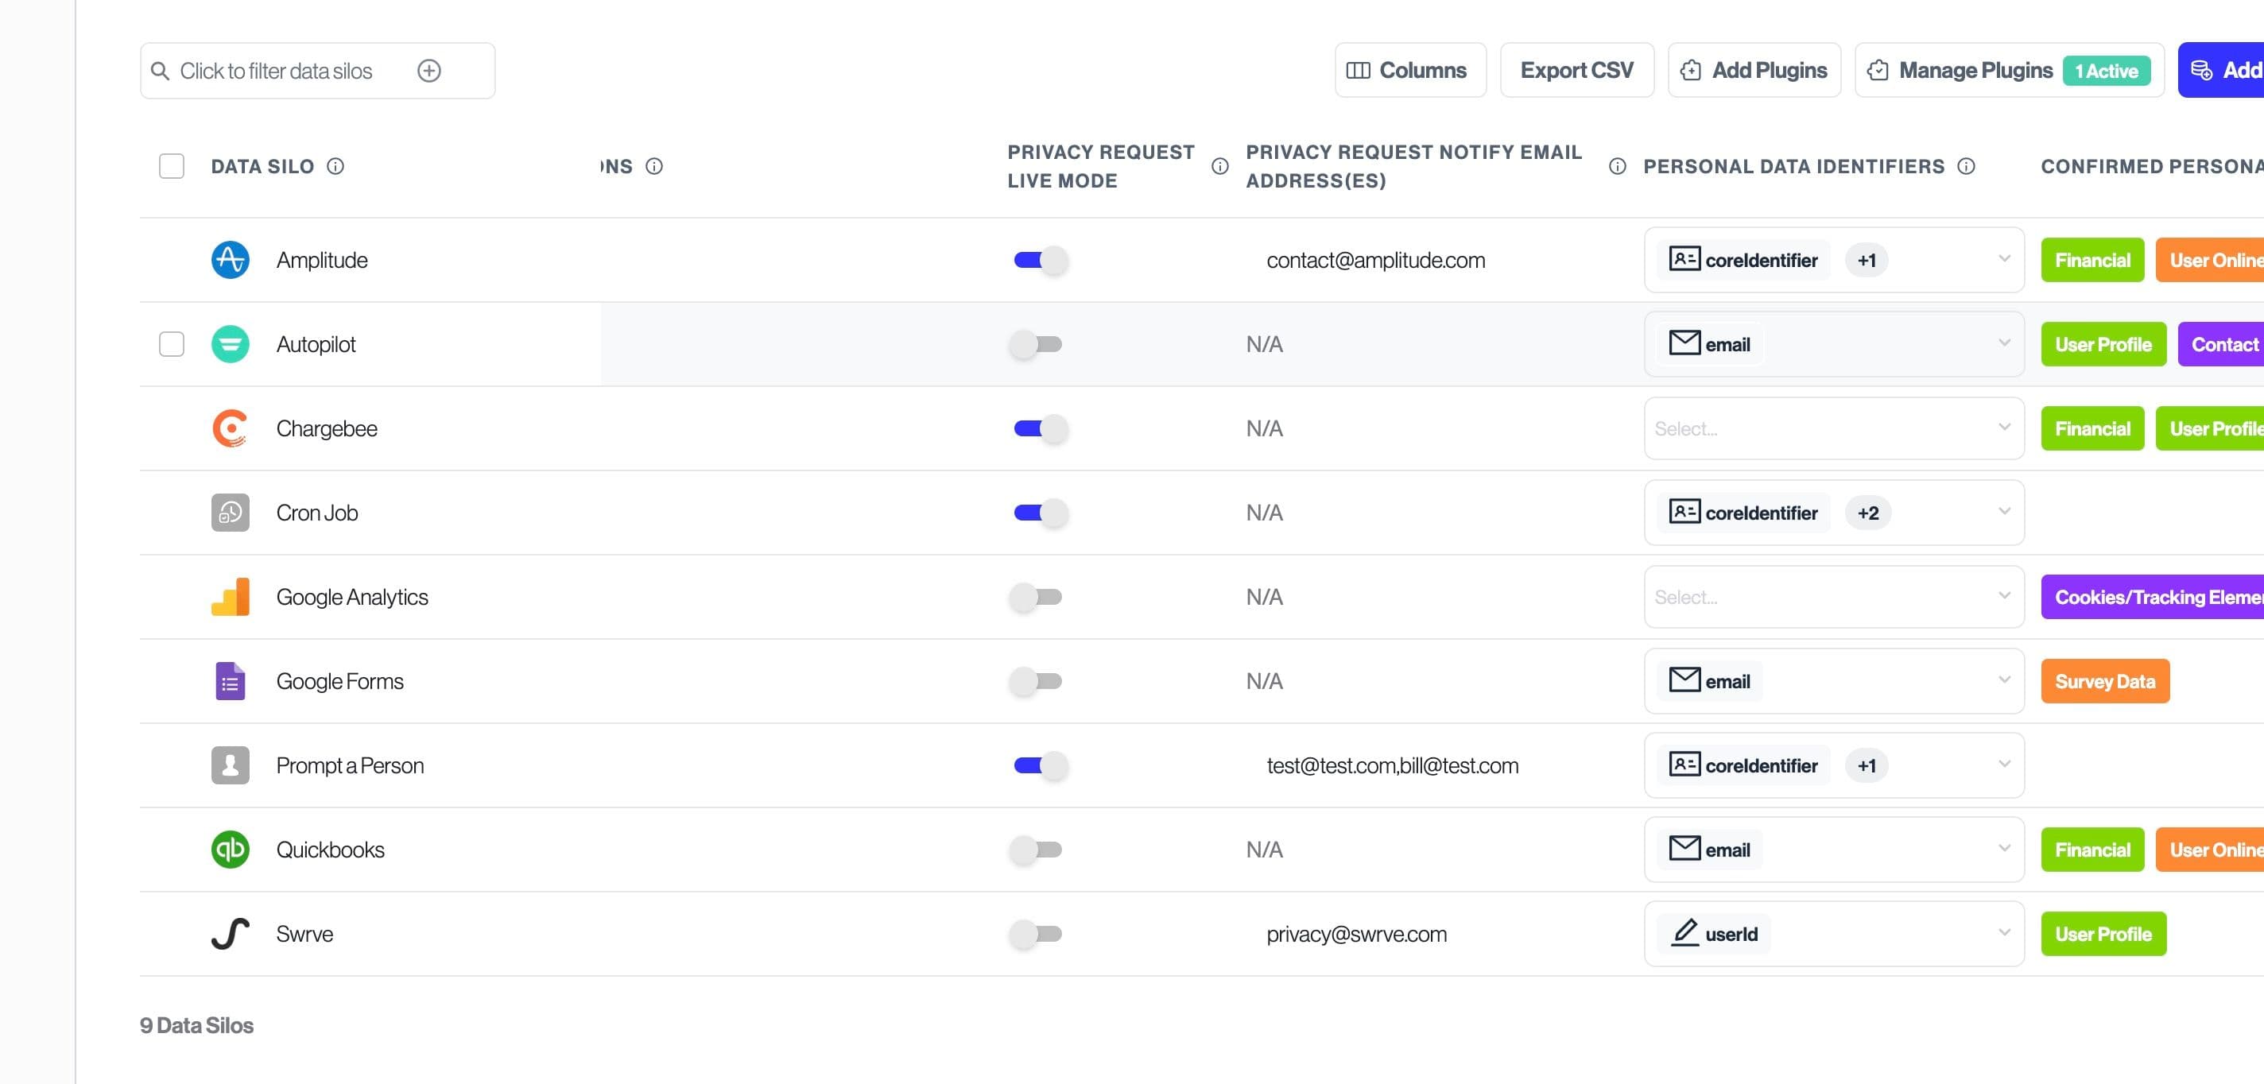Viewport: 2264px width, 1084px height.
Task: Disable live mode toggle for Amplitude
Action: coord(1040,260)
